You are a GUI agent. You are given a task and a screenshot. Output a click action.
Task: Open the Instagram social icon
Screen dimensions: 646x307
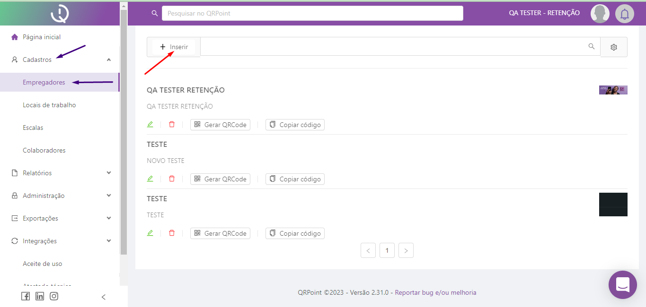tap(54, 297)
